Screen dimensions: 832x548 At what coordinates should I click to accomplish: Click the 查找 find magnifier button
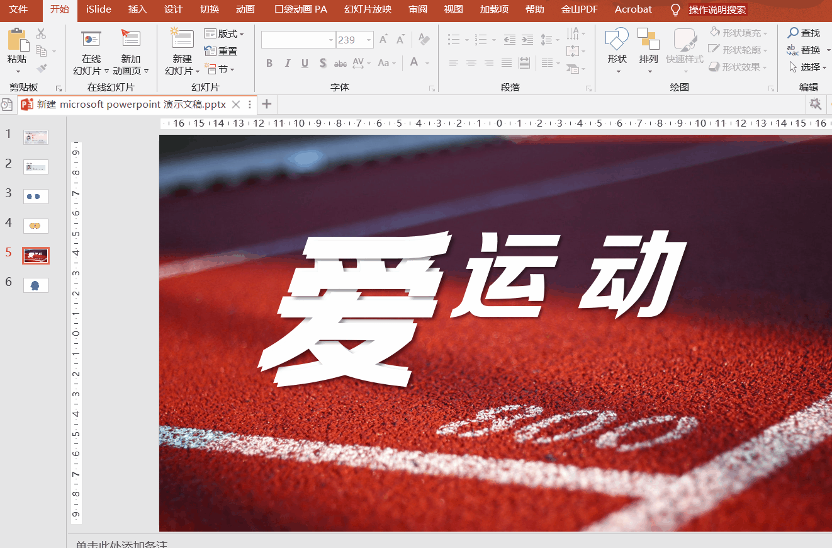[x=804, y=33]
